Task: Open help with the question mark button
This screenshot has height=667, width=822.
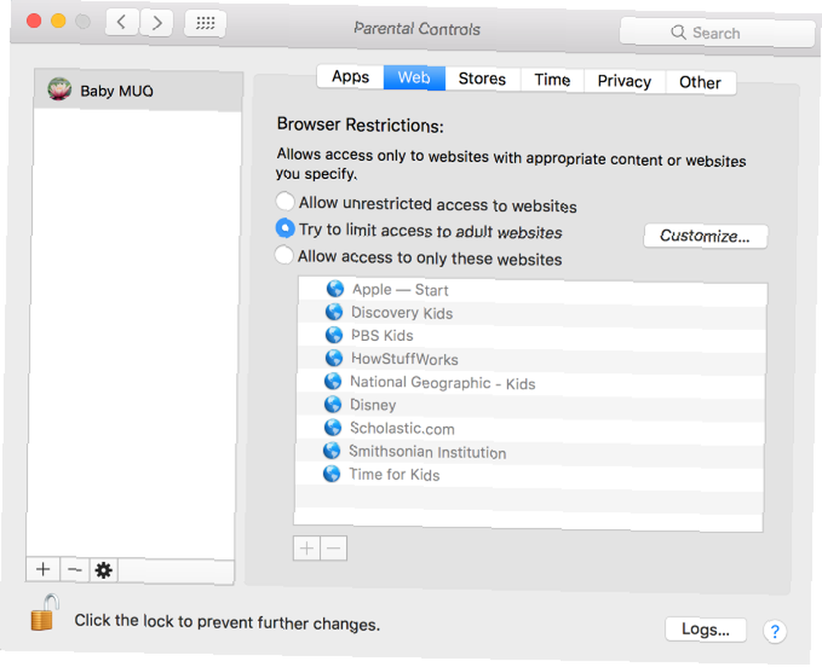Action: point(775,632)
